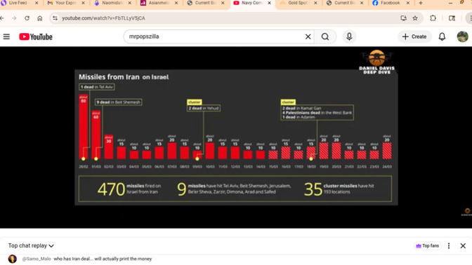Viewport: 472px width, 265px height.
Task: Expand the Top chat replay dropdown
Action: click(31, 246)
